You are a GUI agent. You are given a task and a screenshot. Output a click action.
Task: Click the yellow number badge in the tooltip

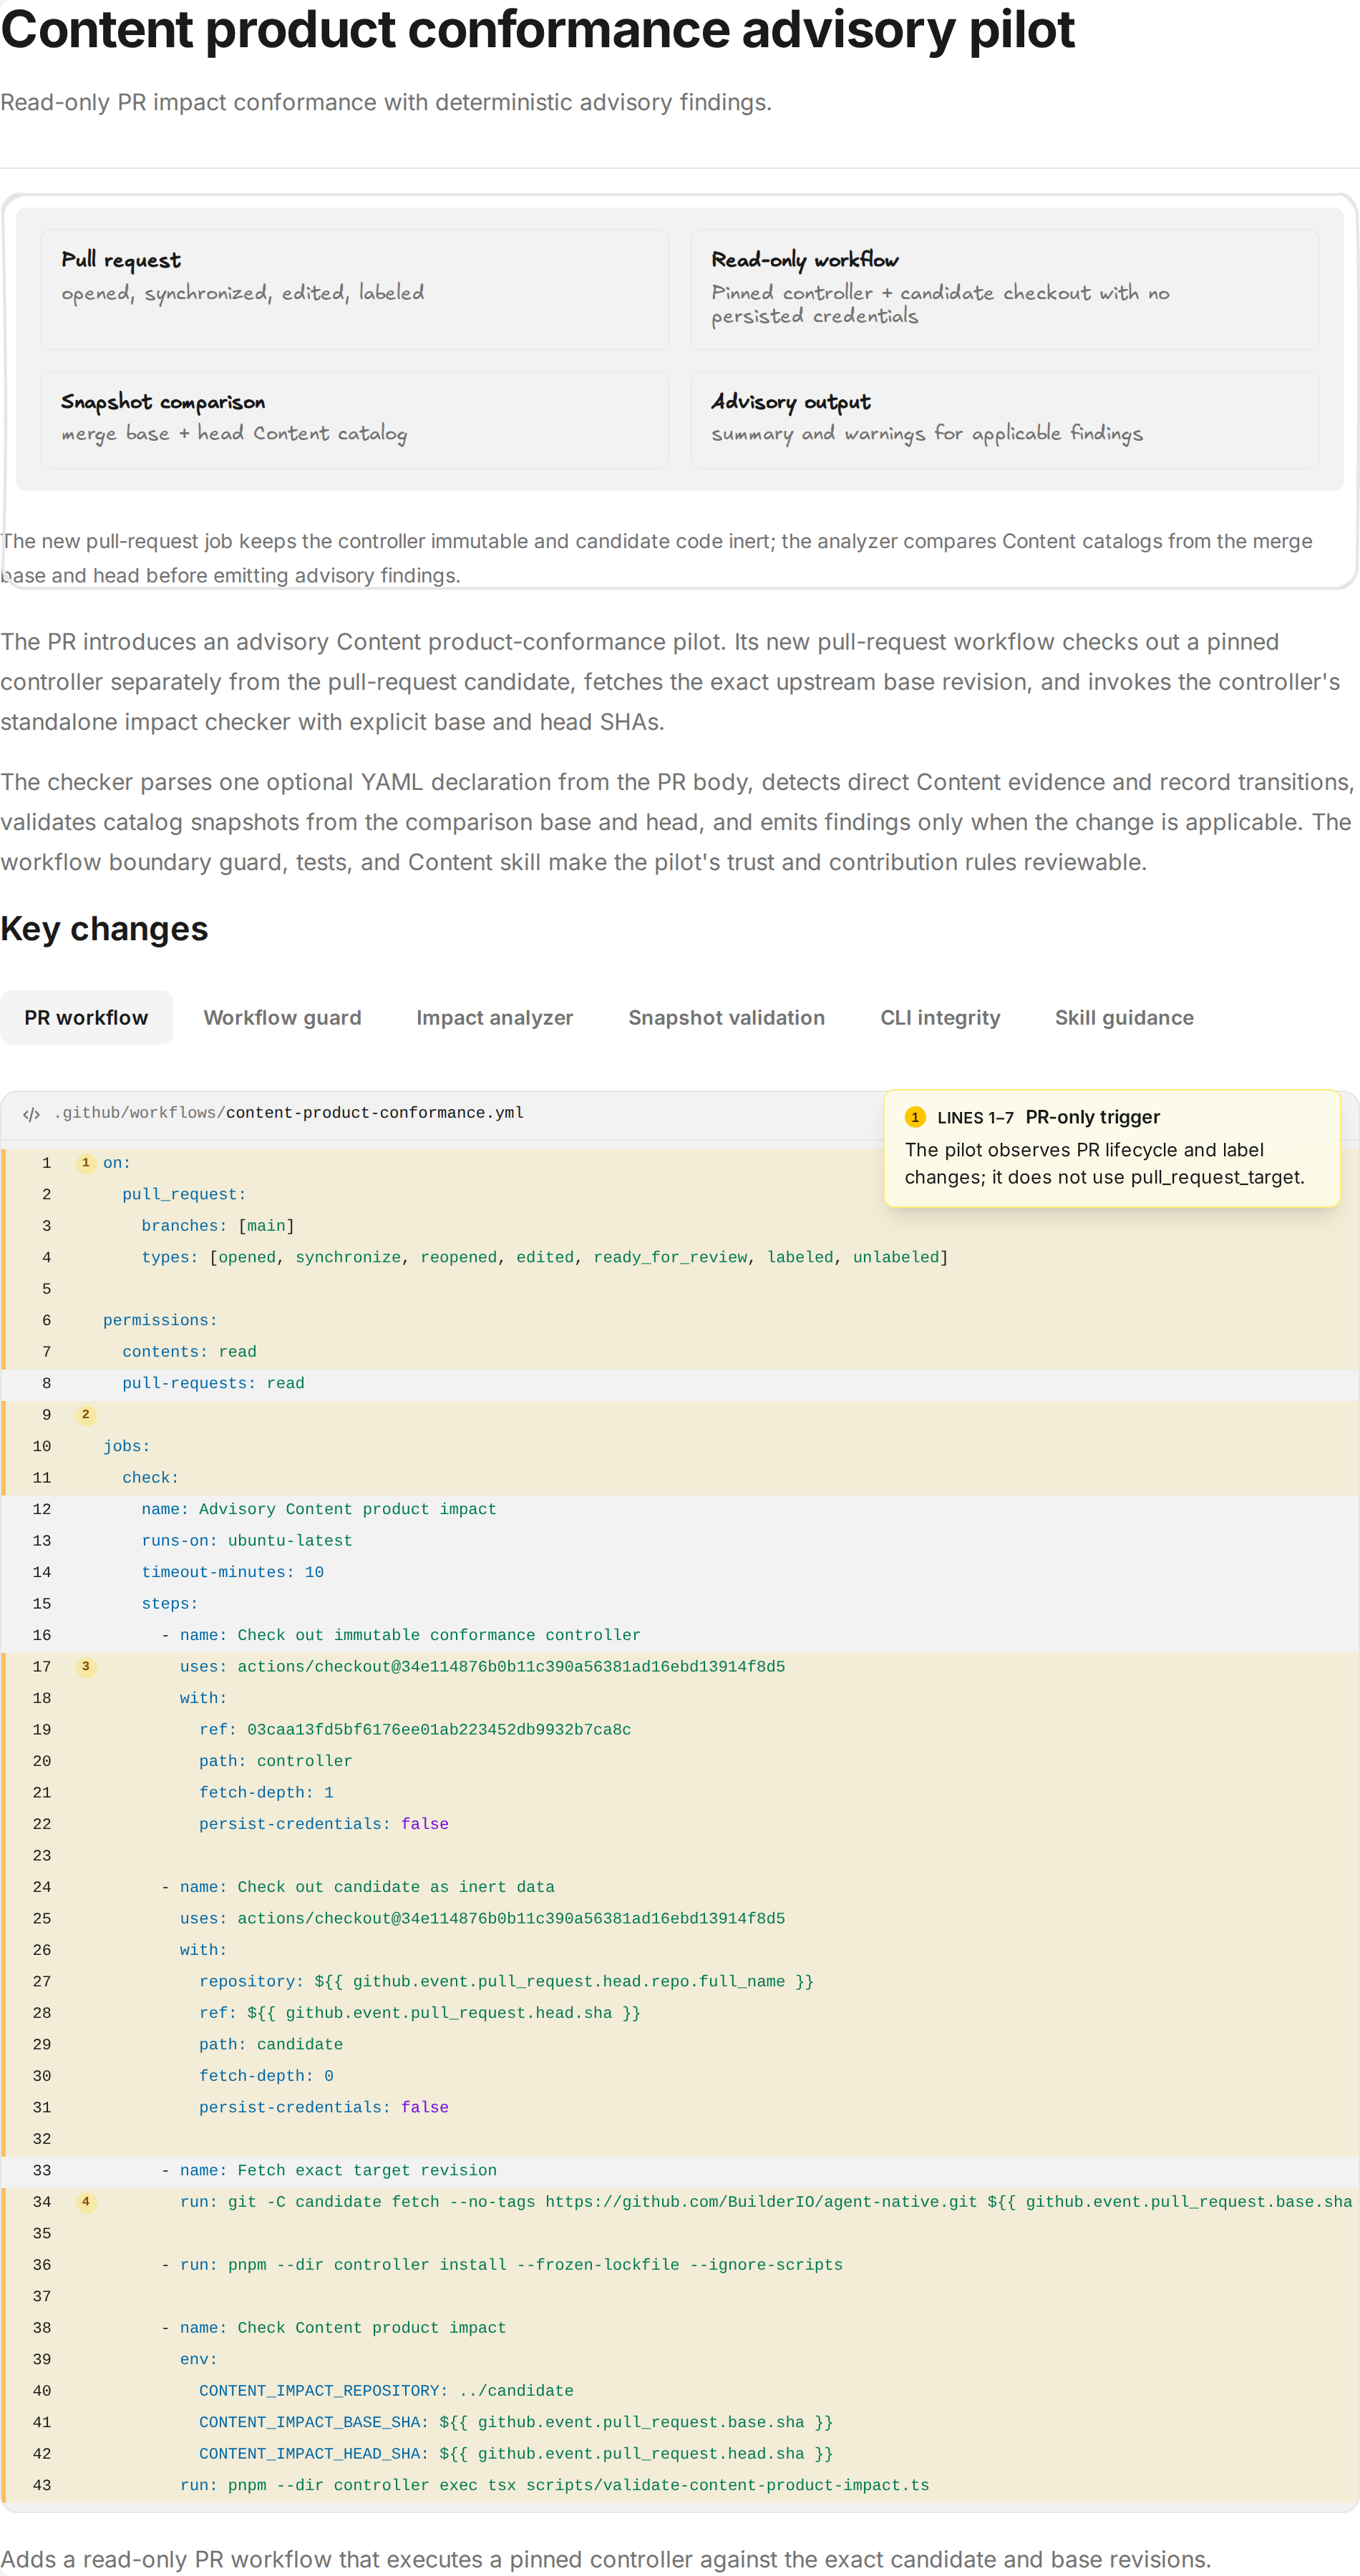click(x=914, y=1117)
